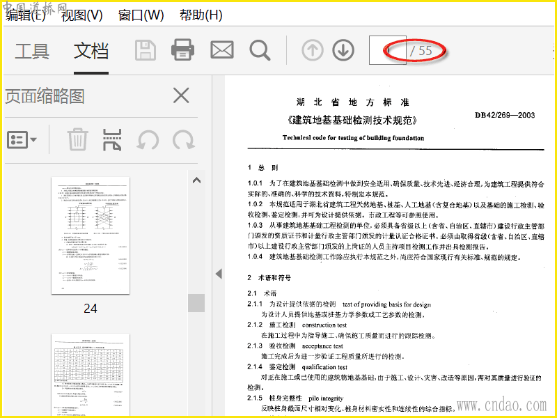Click the search magnifier icon

click(x=260, y=50)
